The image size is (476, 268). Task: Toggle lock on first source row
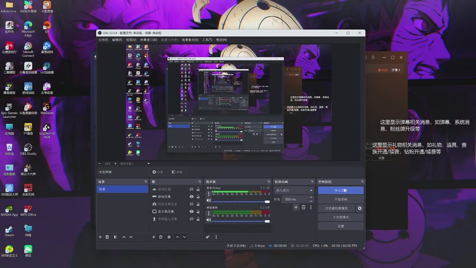point(198,189)
